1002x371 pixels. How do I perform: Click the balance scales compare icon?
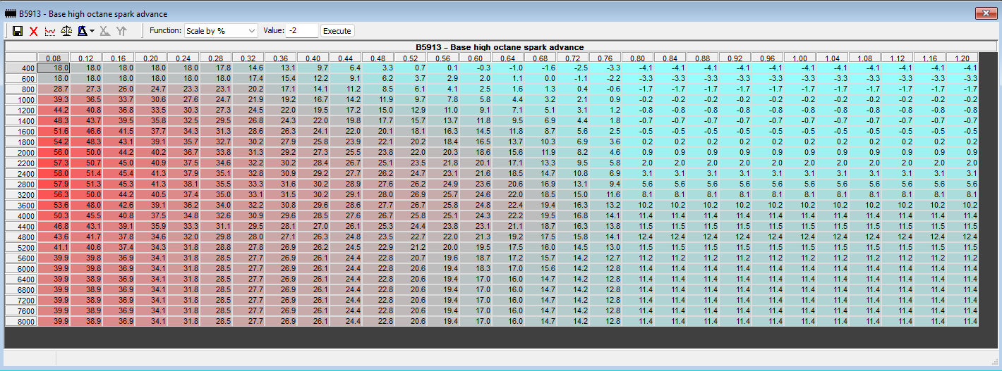point(66,31)
